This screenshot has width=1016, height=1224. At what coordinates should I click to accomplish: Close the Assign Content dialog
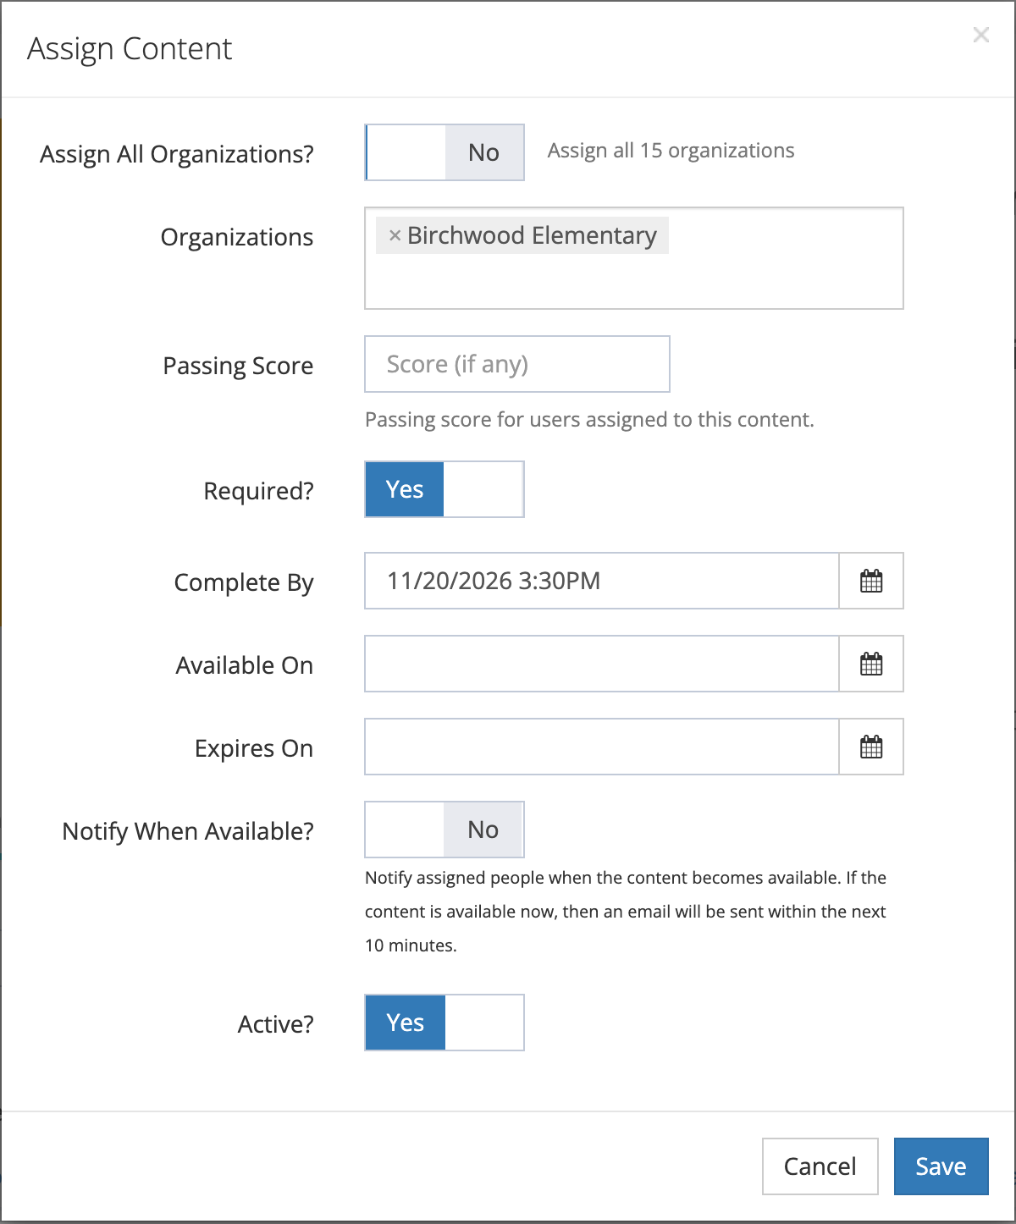coord(980,35)
